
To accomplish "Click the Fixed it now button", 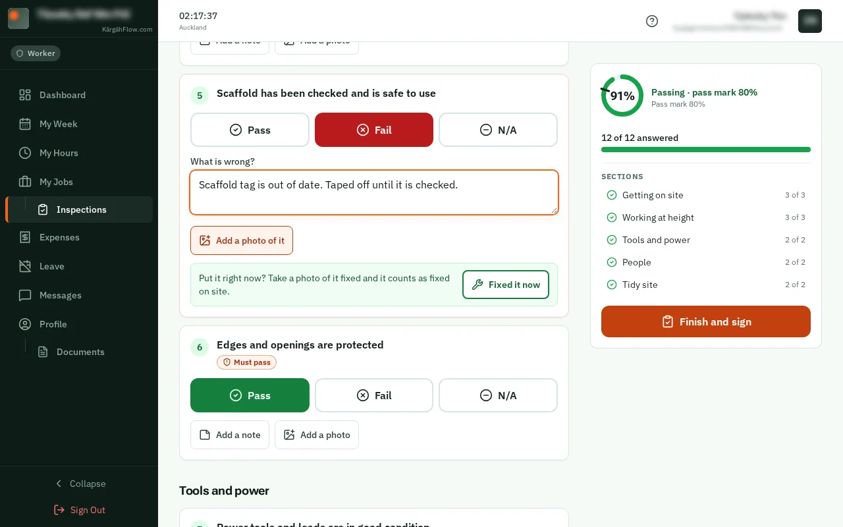I will pyautogui.click(x=506, y=285).
